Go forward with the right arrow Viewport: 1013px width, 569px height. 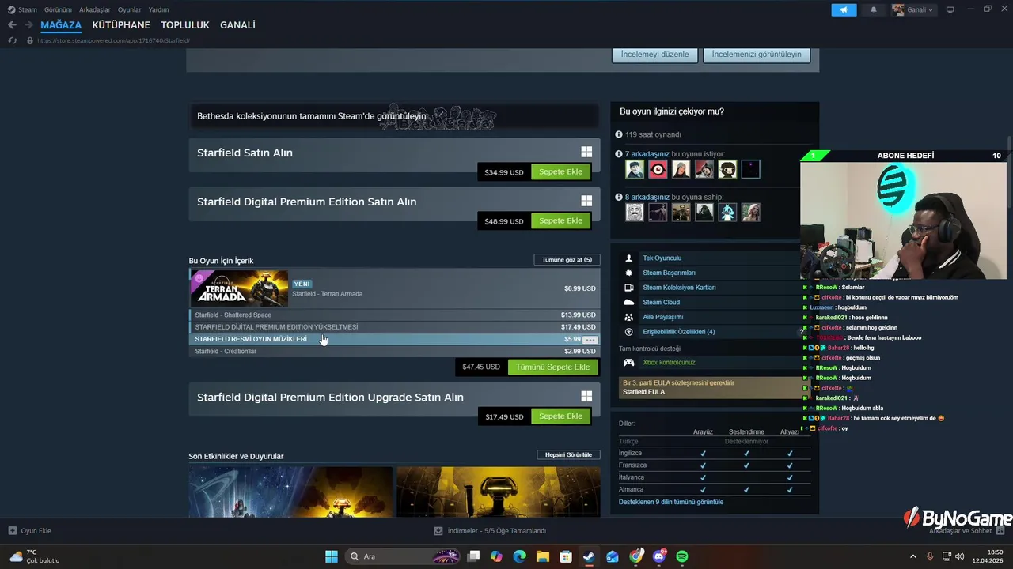(28, 25)
